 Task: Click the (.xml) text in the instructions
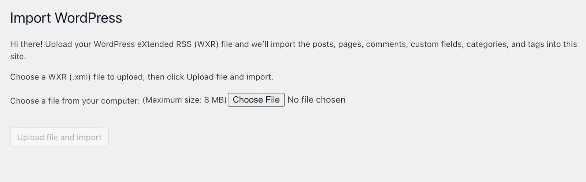click(80, 77)
